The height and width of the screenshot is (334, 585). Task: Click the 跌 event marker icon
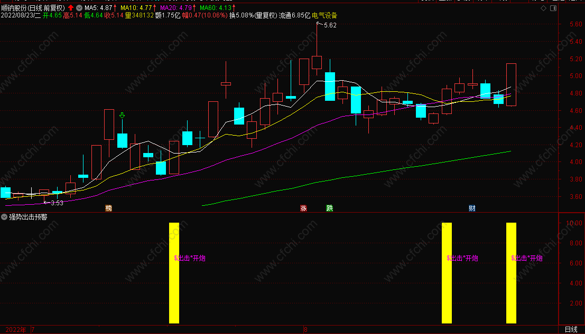(x=330, y=208)
